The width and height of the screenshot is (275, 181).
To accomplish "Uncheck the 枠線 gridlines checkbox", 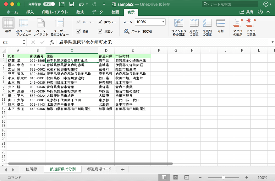I will 78,31.
